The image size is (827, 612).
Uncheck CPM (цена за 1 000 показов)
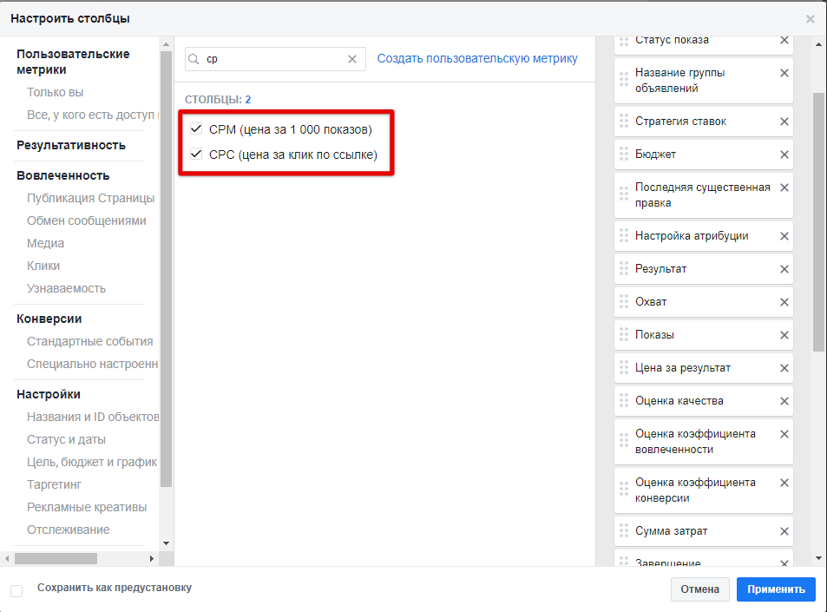196,129
